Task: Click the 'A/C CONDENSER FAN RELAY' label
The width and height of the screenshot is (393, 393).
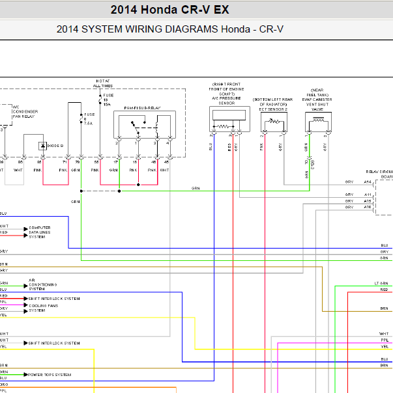Action: coord(25,111)
